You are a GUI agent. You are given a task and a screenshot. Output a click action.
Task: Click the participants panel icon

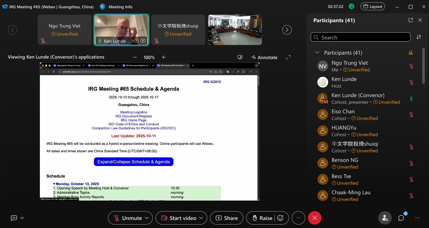point(385,218)
